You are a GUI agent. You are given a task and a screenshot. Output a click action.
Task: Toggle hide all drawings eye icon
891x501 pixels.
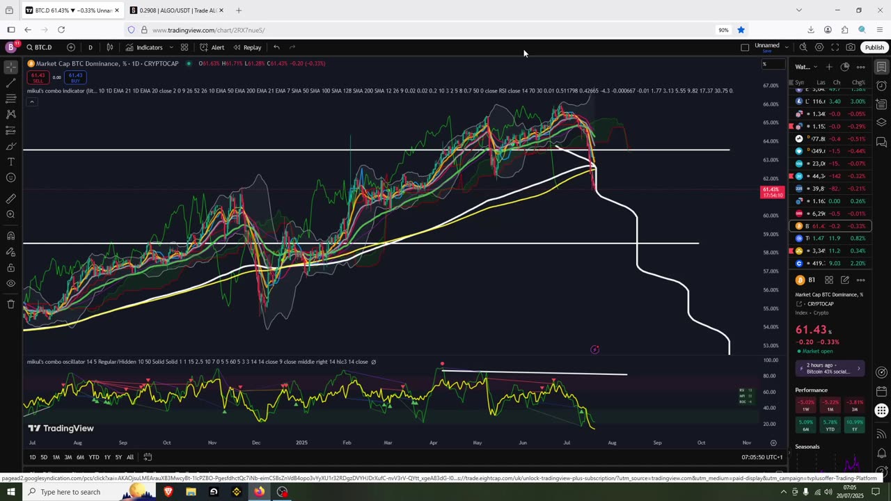[10, 283]
